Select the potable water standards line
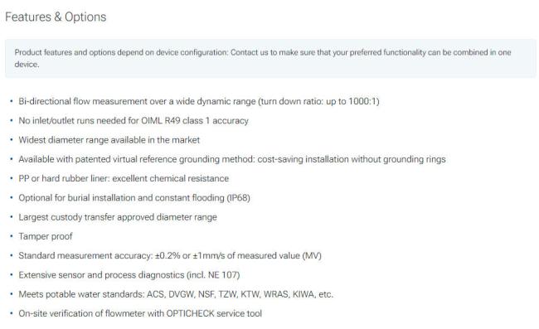 [176, 294]
